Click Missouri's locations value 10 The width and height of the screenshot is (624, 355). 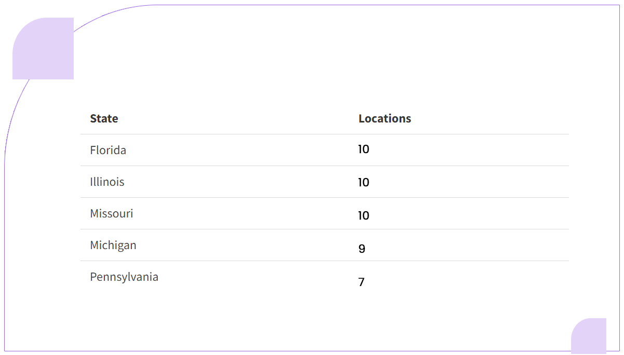(x=363, y=215)
